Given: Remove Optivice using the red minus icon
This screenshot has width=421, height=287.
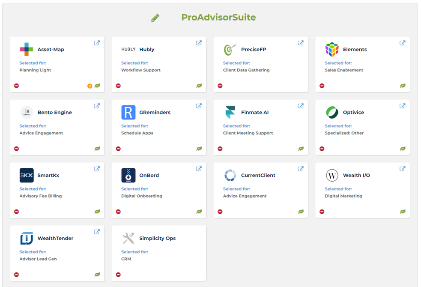Looking at the screenshot, I should click(322, 149).
